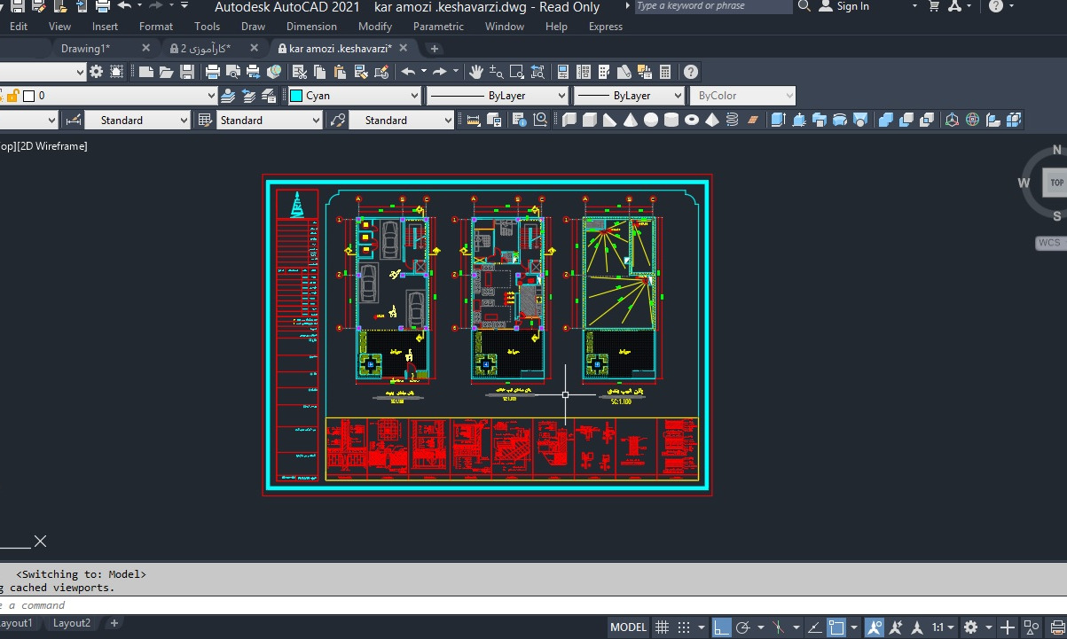Toggle the drawing grid display

[661, 627]
